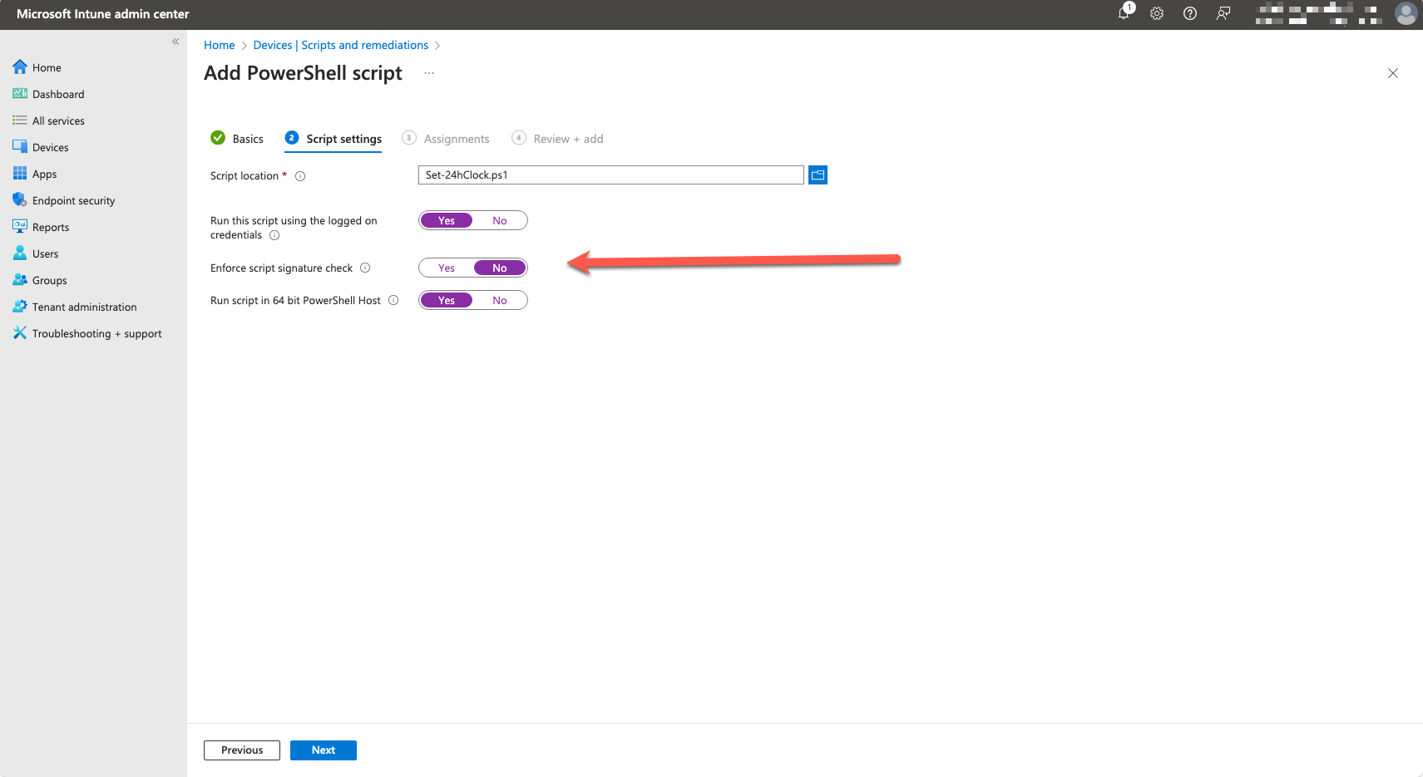
Task: Open the Apps section
Action: click(x=42, y=173)
